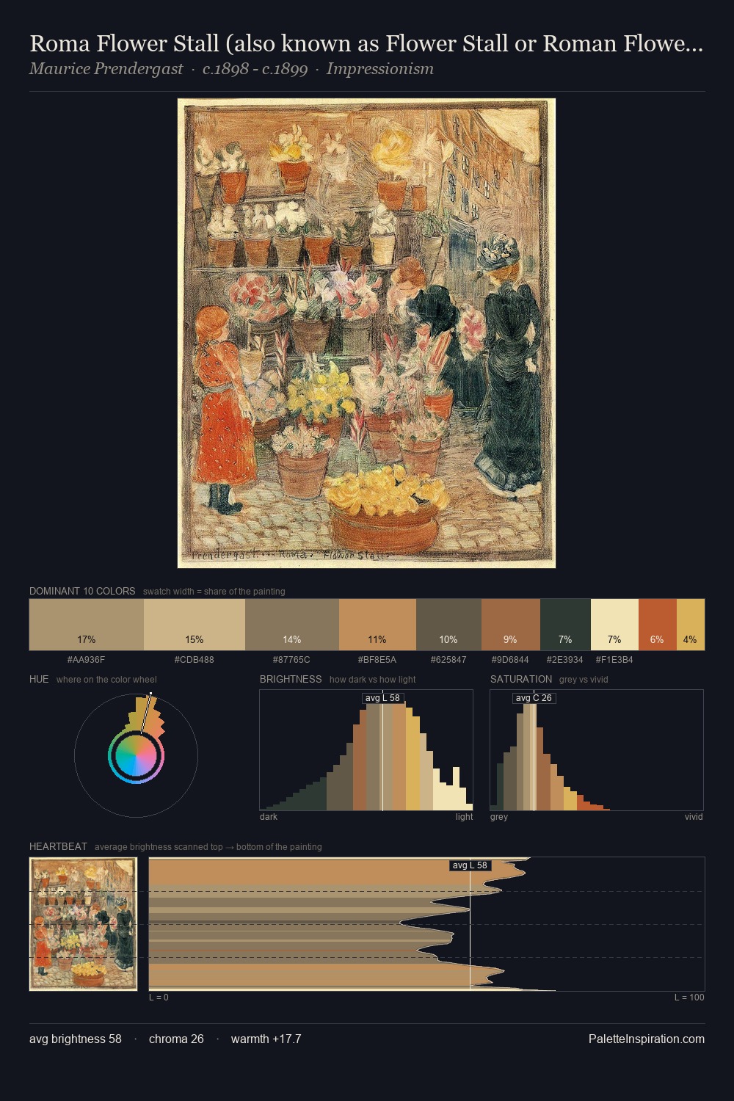Select the cream 7% swatch #F1E3B4
The image size is (734, 1101).
tap(614, 625)
